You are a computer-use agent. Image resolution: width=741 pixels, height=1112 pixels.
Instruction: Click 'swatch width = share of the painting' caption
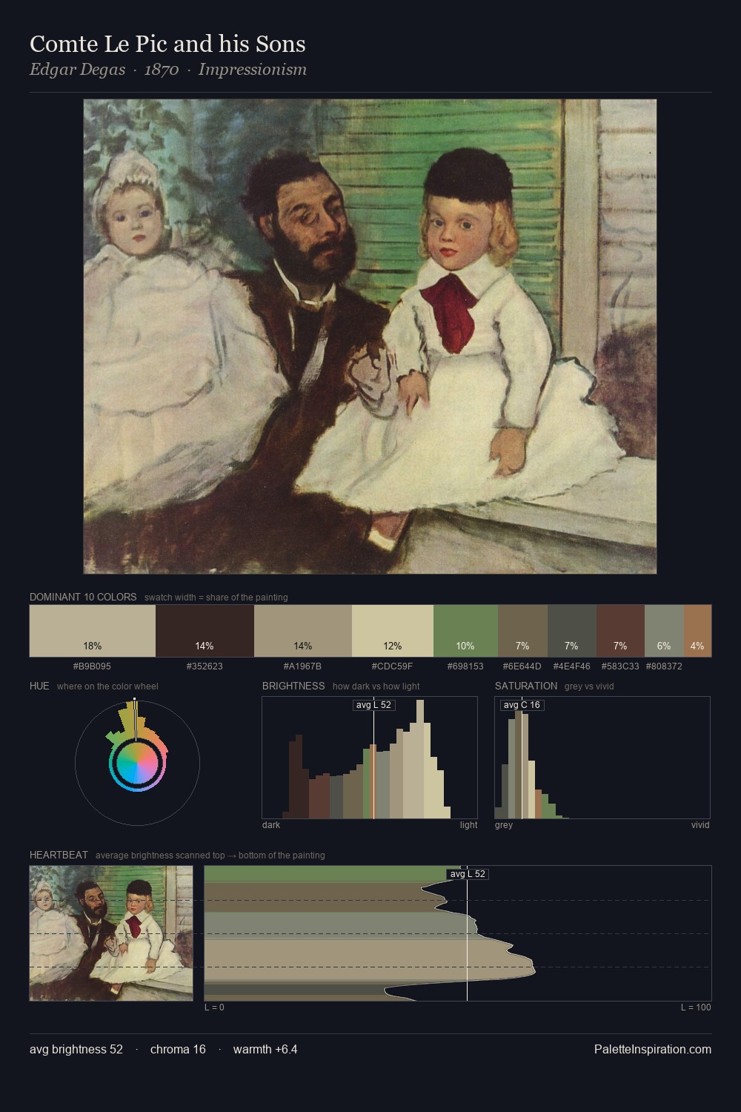(216, 597)
